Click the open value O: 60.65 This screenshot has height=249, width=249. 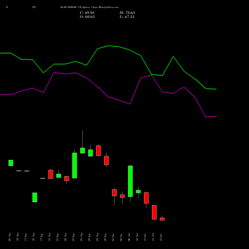coord(87,17)
